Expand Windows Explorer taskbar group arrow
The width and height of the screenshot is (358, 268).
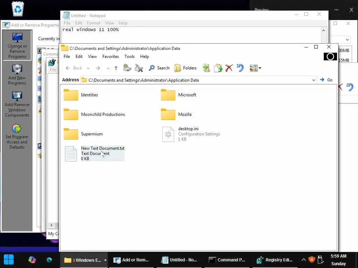click(105, 260)
